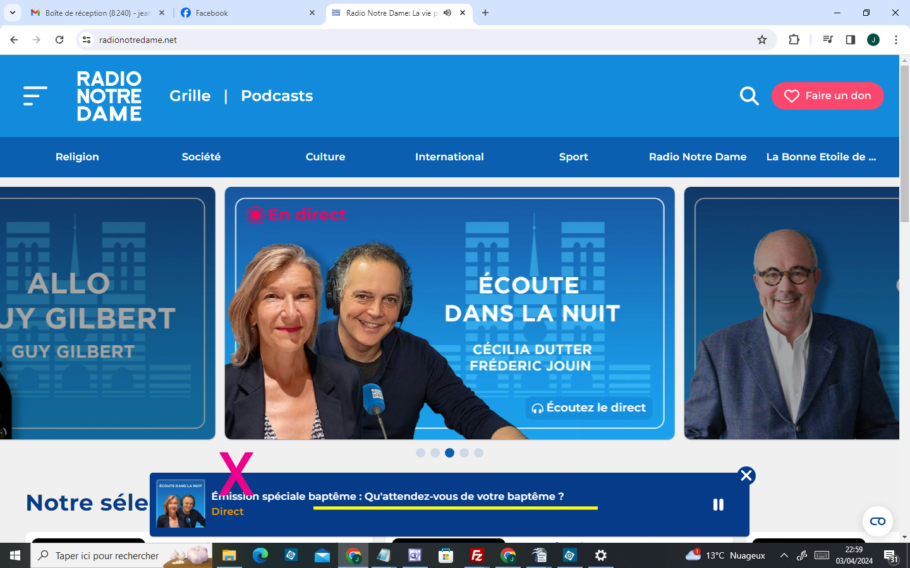Select the third active carousel dot
The image size is (910, 568).
tap(449, 453)
